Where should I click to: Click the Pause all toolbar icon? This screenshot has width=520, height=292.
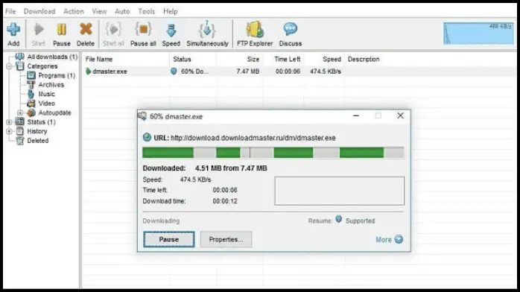[143, 34]
